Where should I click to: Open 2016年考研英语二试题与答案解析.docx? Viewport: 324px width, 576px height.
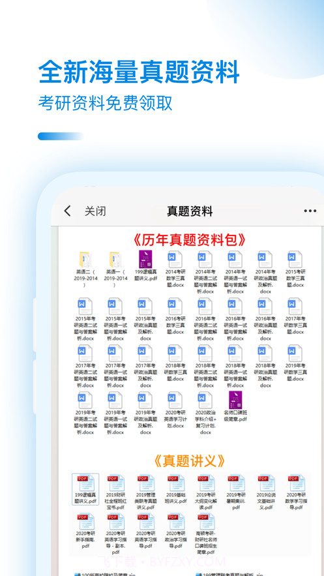pyautogui.click(x=205, y=320)
